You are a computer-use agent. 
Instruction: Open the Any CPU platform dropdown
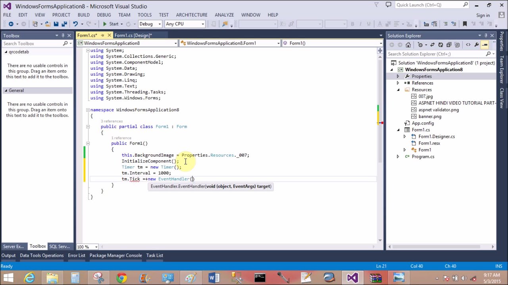point(185,24)
